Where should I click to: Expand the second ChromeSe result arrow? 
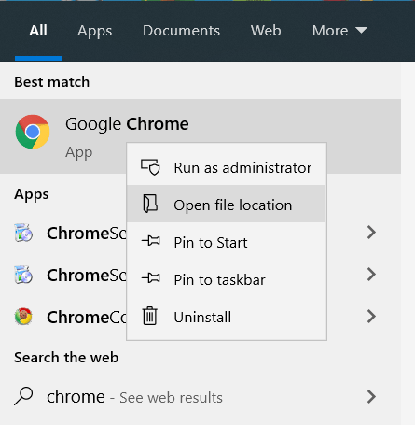click(x=371, y=275)
